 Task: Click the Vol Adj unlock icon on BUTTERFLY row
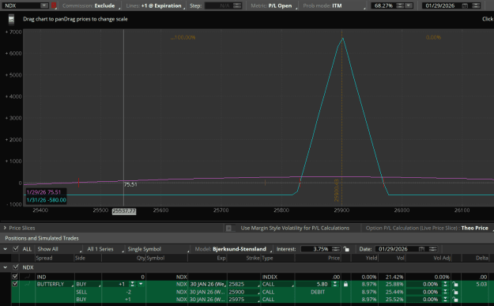click(x=455, y=284)
